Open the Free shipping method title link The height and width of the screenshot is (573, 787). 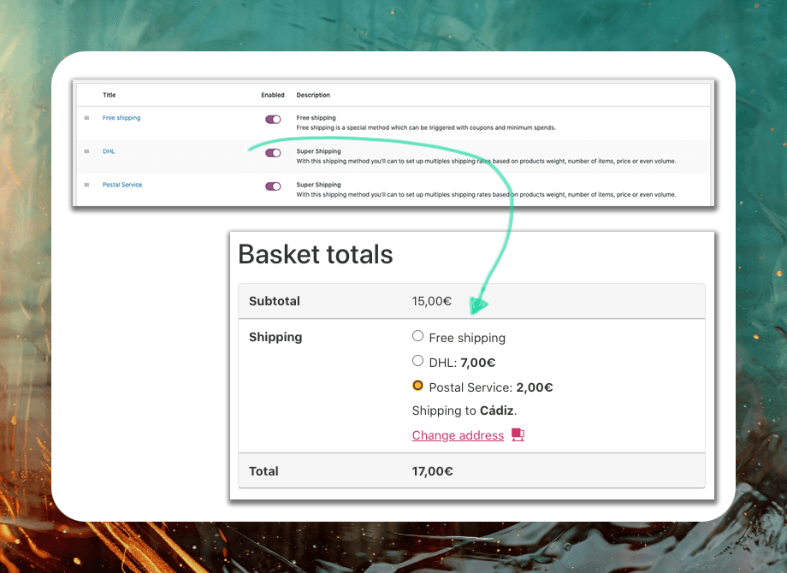(121, 118)
